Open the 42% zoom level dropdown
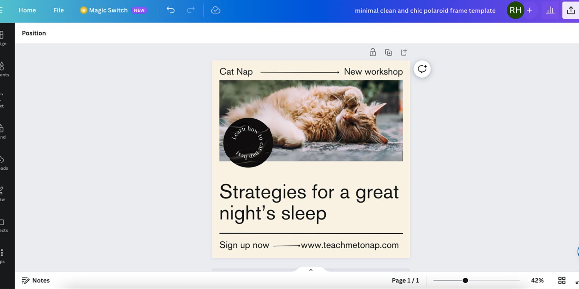This screenshot has height=289, width=579. (x=537, y=280)
